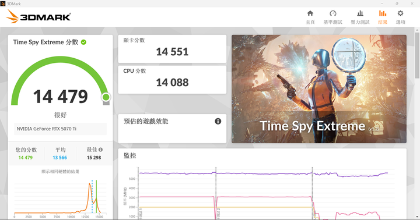
Task: Select the Results (結果) tab
Action: (x=383, y=17)
